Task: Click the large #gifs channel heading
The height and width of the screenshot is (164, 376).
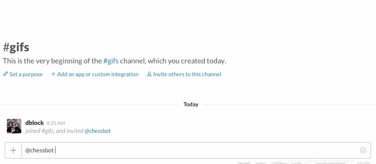Action: [16, 47]
